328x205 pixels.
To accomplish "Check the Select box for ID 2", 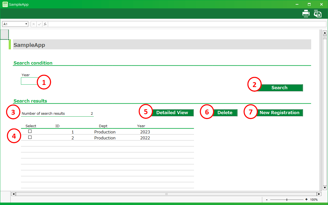I will tap(30, 137).
